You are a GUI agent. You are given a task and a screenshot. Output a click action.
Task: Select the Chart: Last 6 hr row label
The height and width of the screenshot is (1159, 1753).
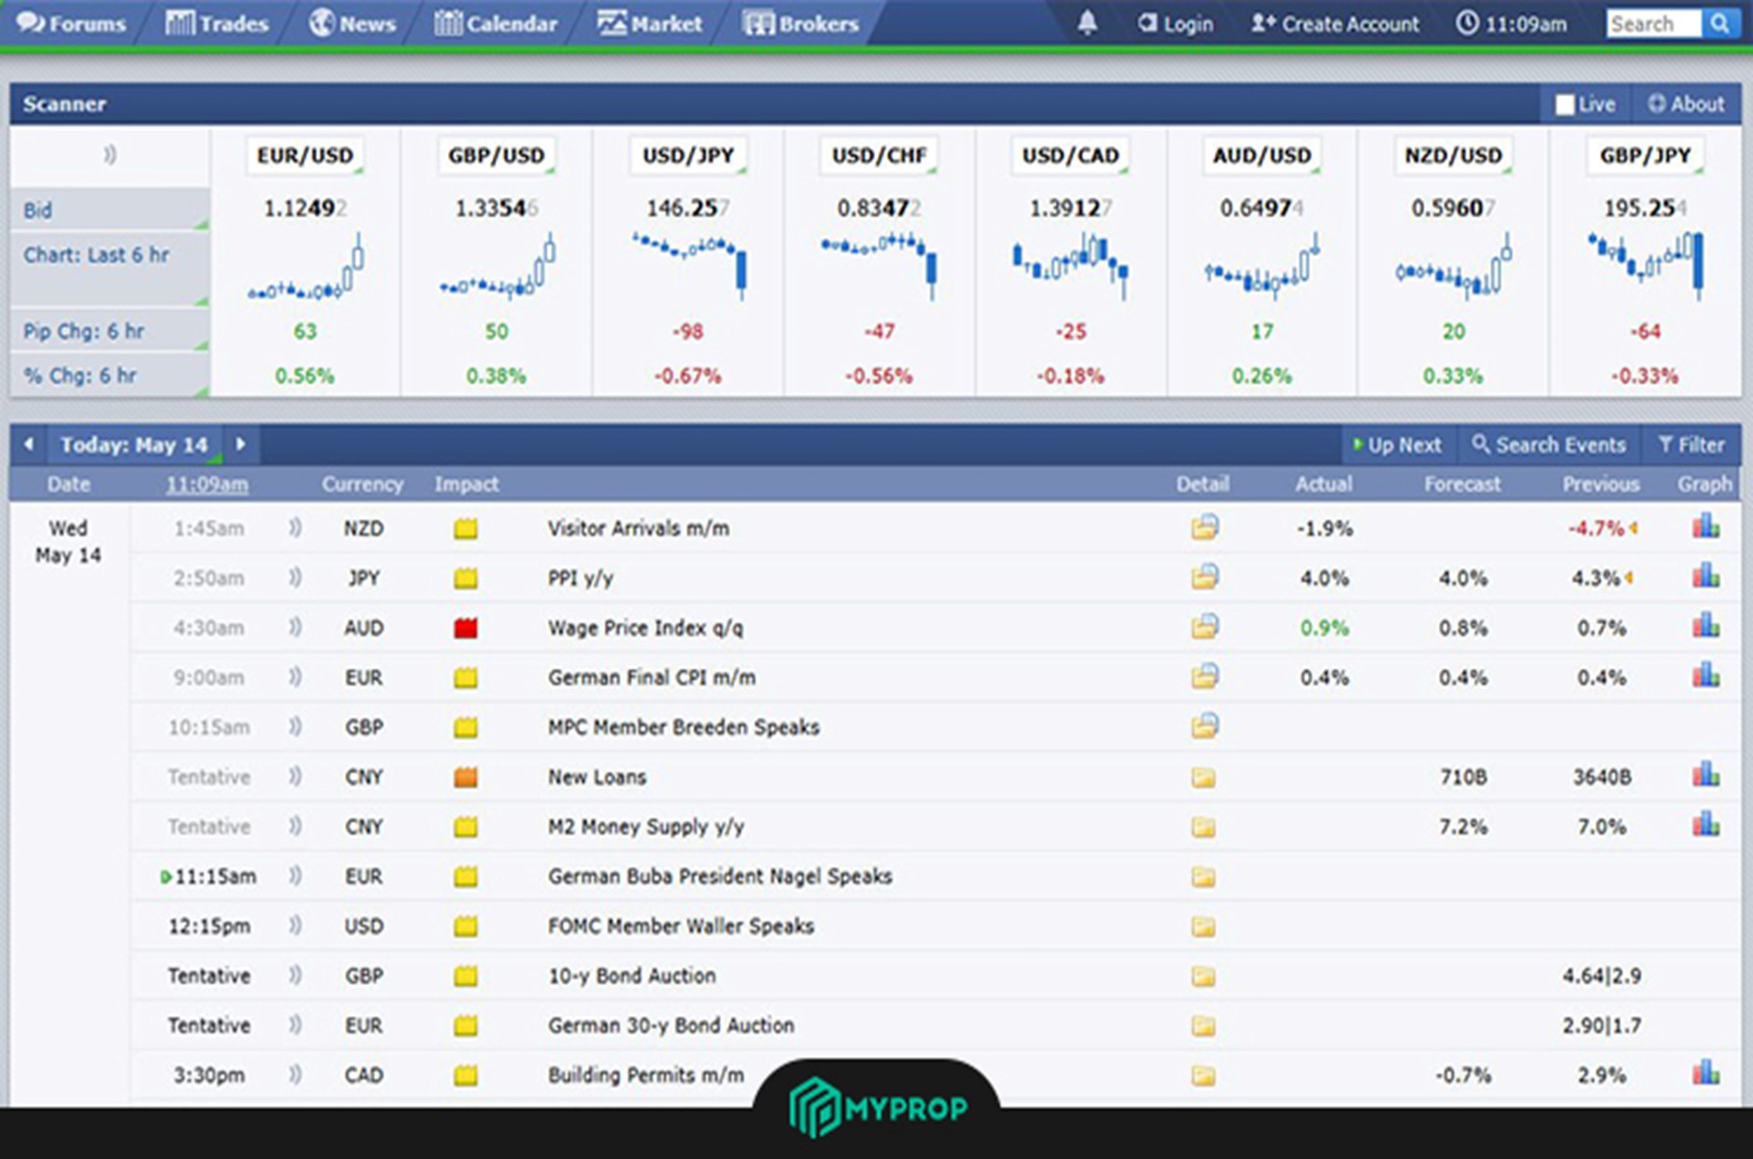click(x=109, y=269)
